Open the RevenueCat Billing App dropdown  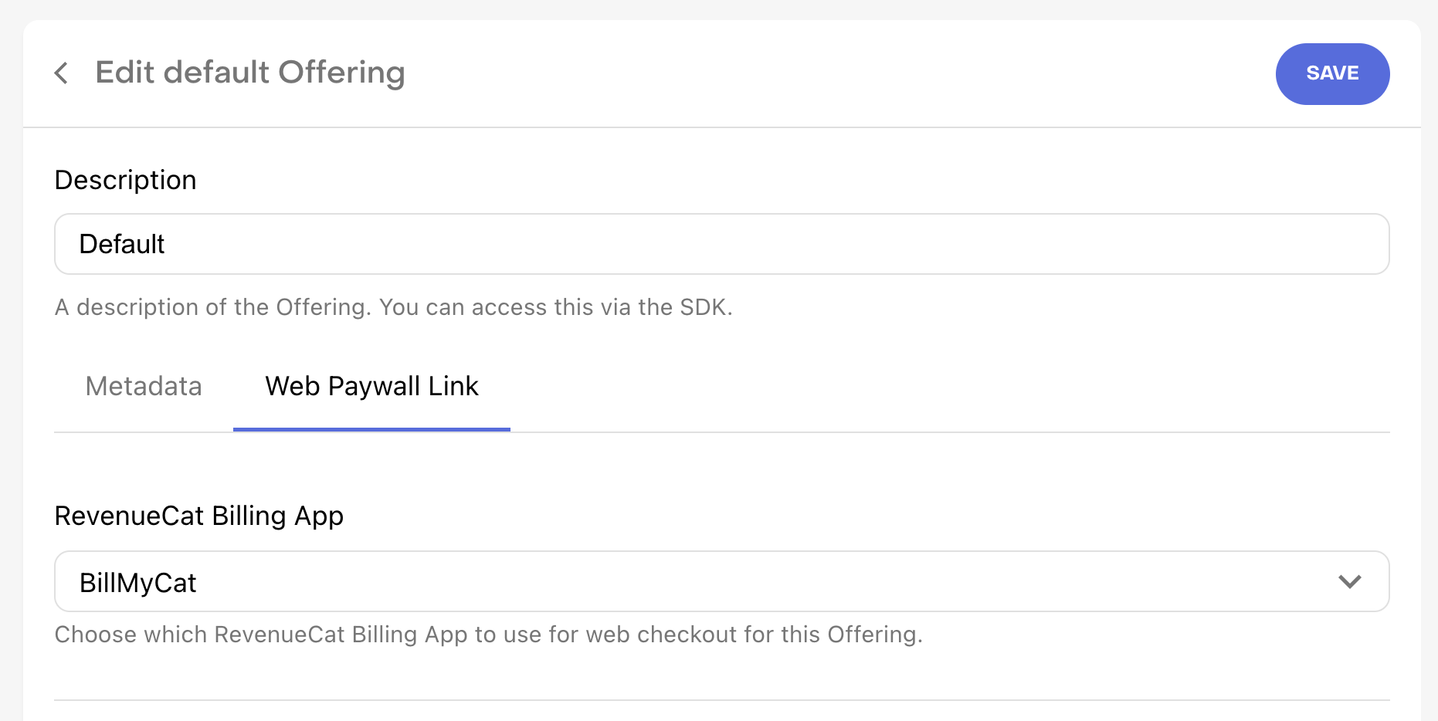pos(721,581)
